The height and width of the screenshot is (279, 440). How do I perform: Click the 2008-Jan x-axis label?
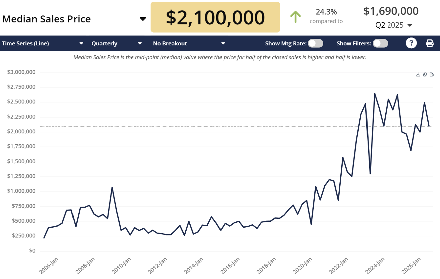pos(86,266)
